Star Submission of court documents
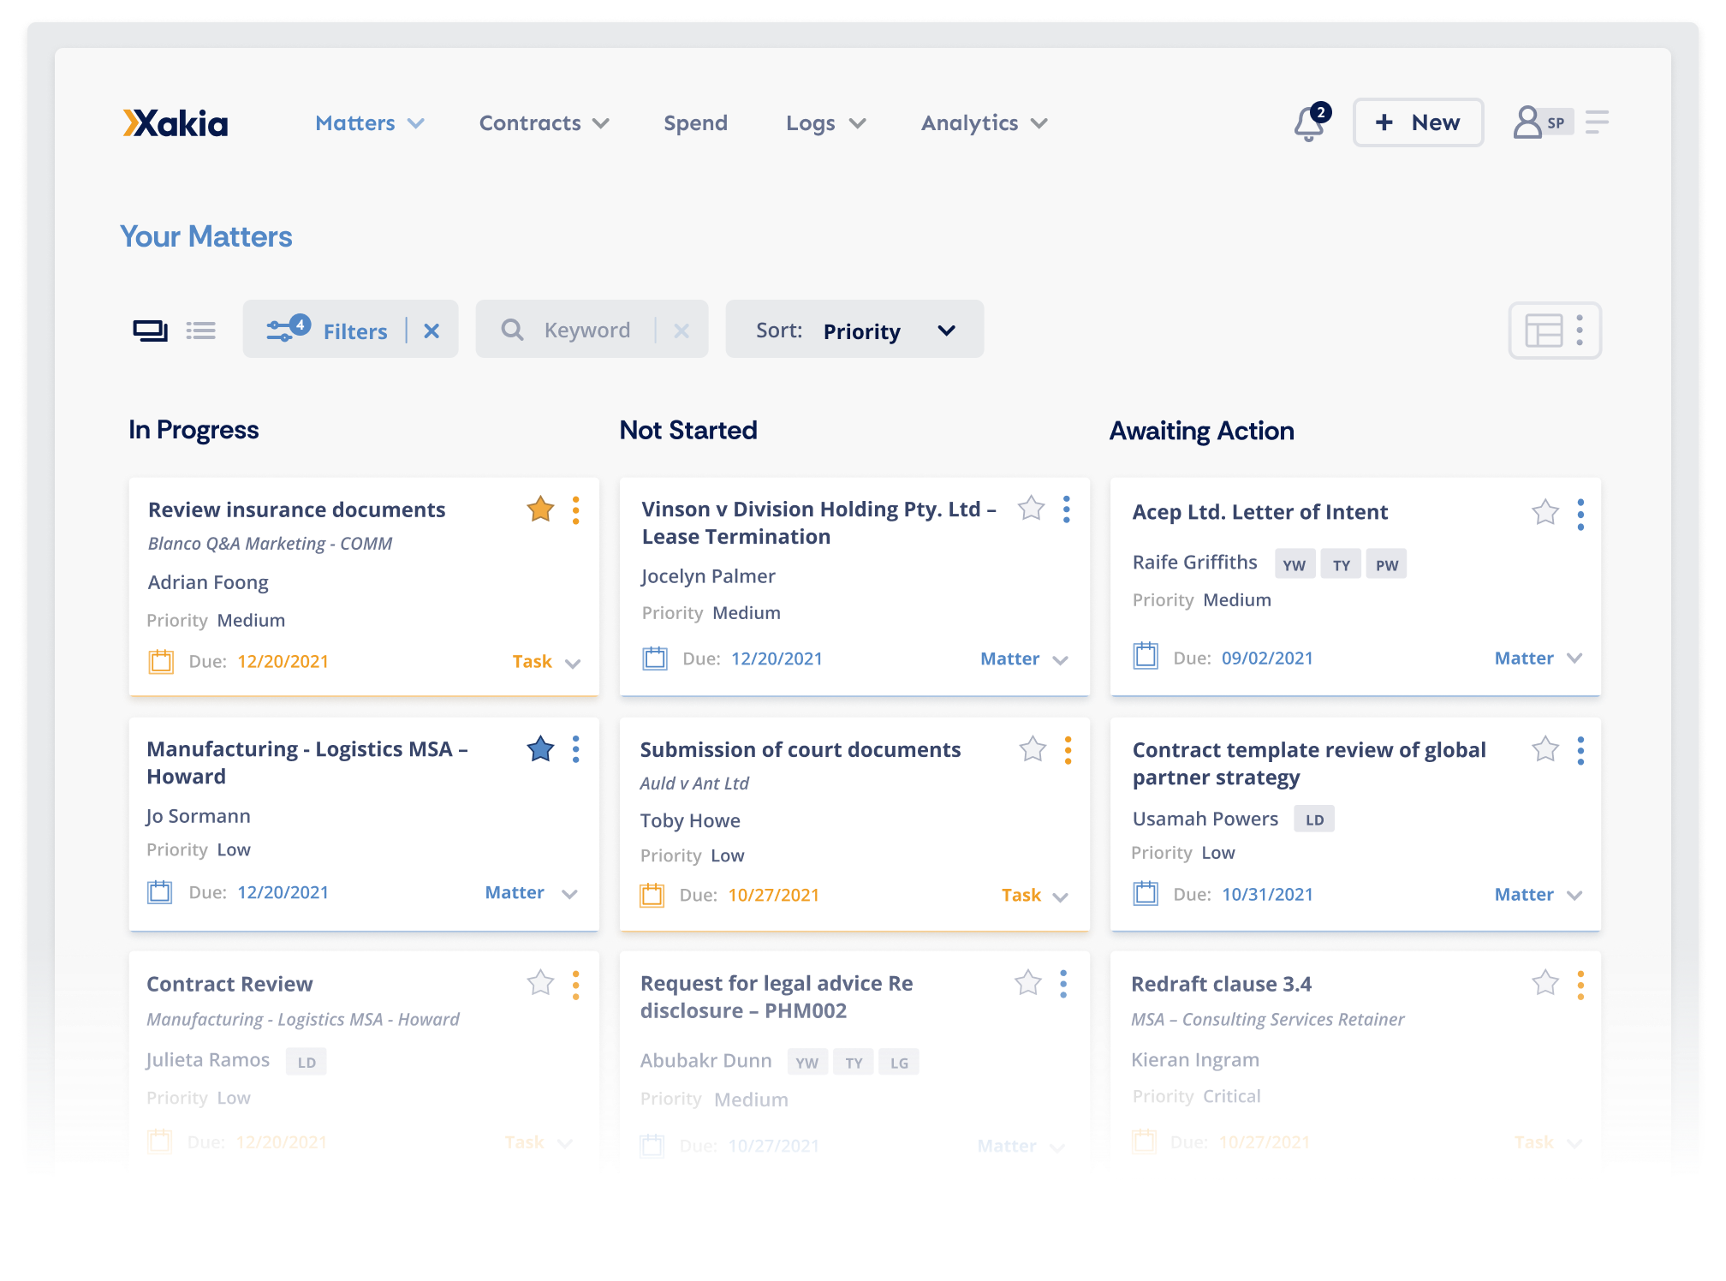This screenshot has width=1726, height=1281. point(1033,749)
